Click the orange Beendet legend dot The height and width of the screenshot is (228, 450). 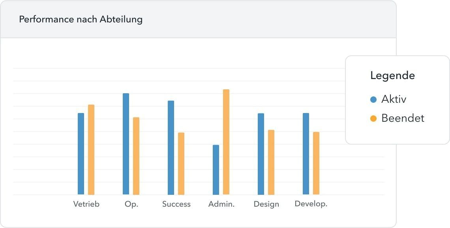pos(373,119)
